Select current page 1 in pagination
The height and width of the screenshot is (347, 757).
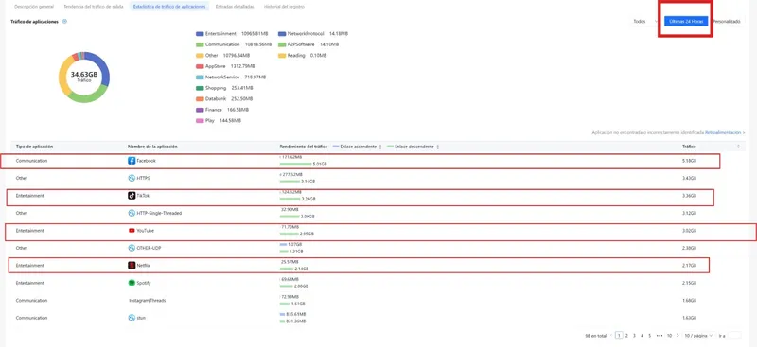pyautogui.click(x=619, y=335)
